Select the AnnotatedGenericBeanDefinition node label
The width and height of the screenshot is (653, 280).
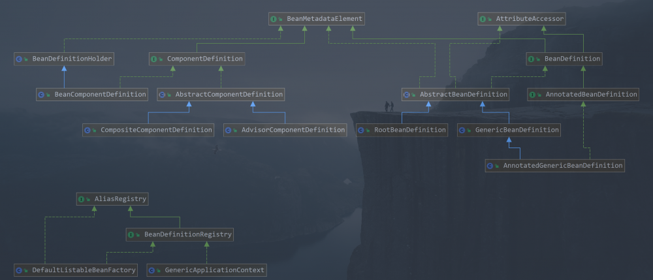562,166
